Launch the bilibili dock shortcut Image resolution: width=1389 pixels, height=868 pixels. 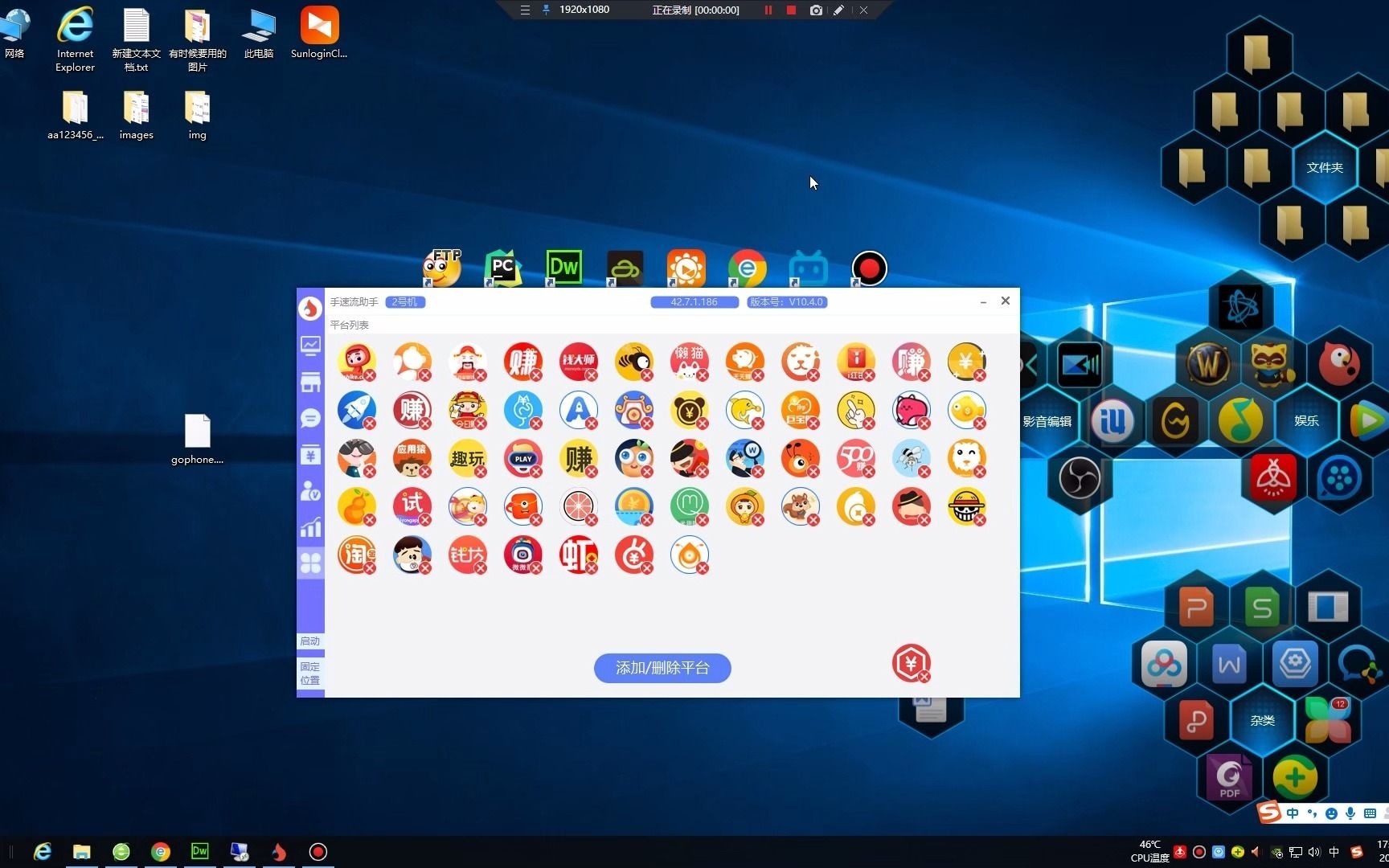click(x=808, y=268)
